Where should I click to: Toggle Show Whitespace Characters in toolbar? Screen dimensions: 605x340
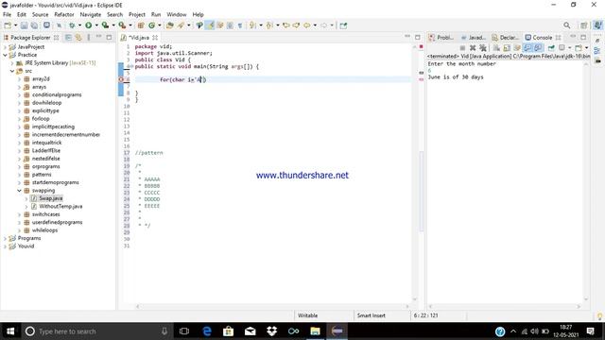(240, 25)
